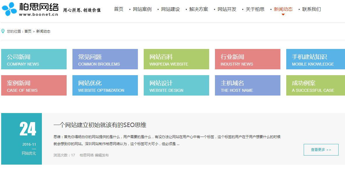This screenshot has height=171, width=345.
Task: Click 首页 in the breadcrumb trail
Action: point(28,31)
